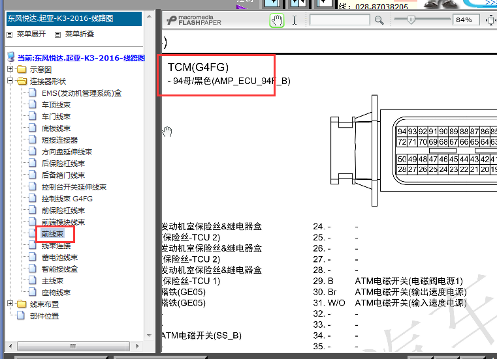Select 前线束 in the tree
The image size is (497, 359).
coord(52,234)
